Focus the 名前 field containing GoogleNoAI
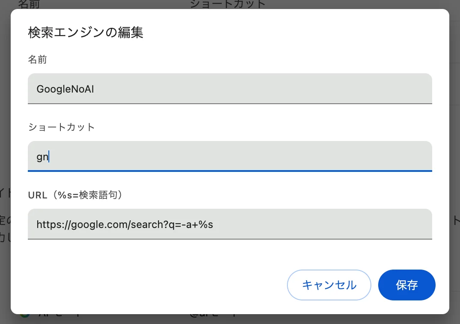 230,89
